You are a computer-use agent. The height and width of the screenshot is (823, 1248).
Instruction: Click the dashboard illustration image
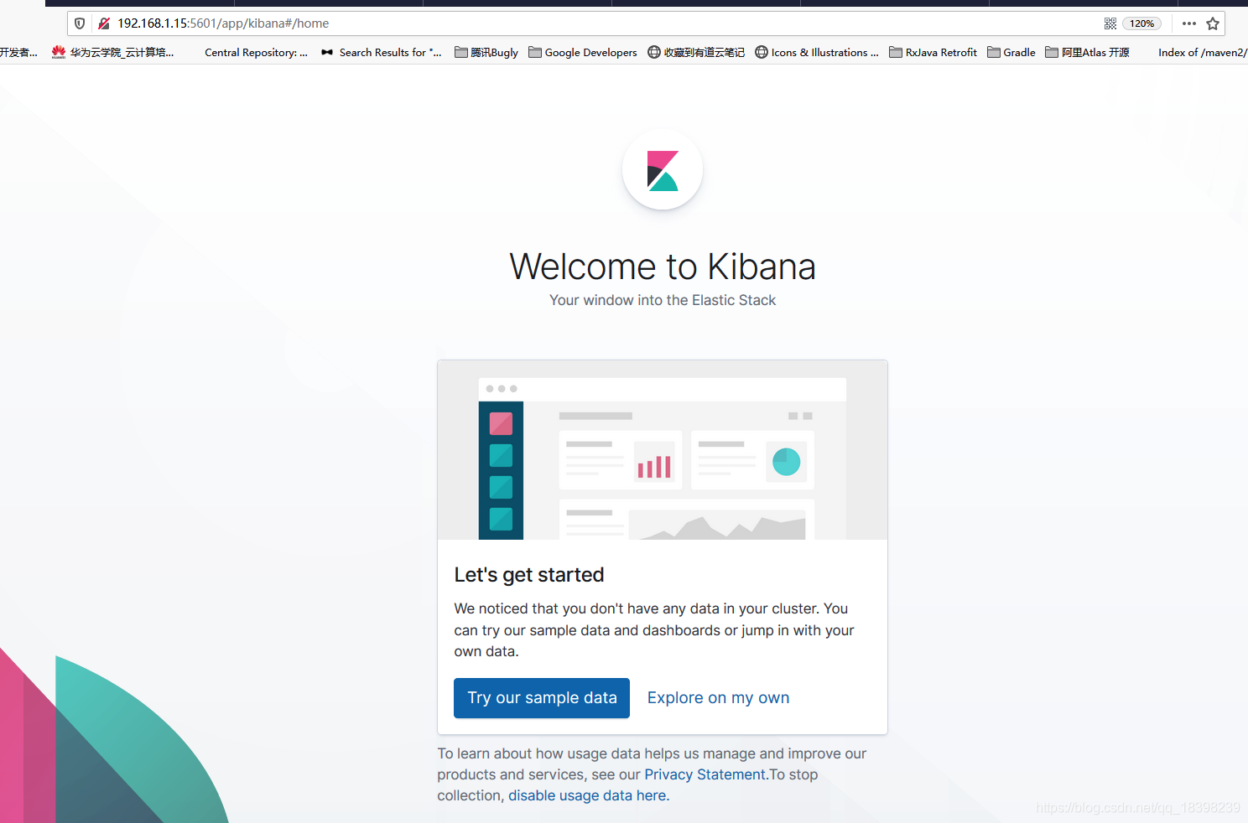pyautogui.click(x=663, y=450)
